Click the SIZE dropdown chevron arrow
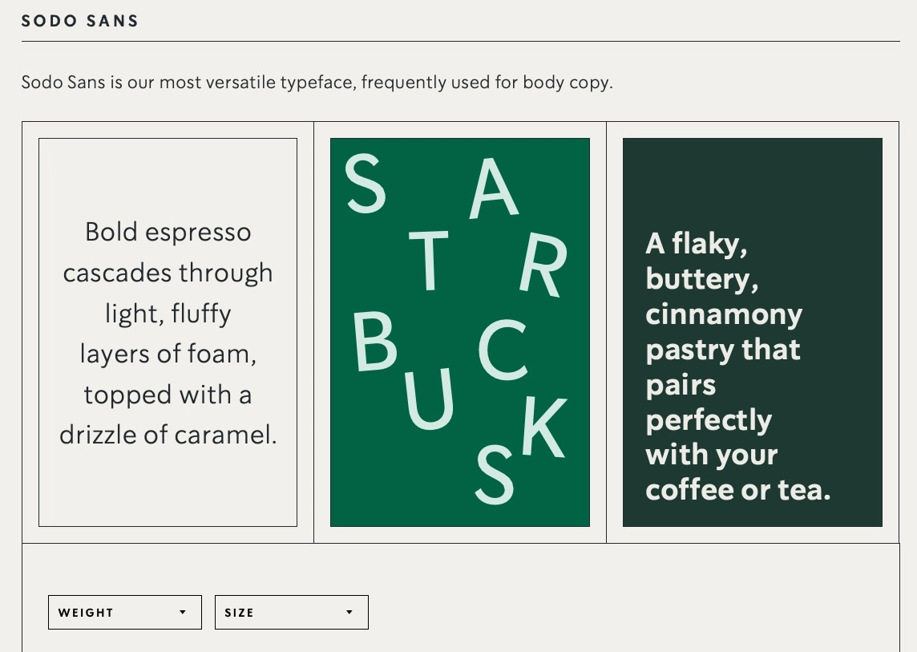The image size is (917, 652). (349, 612)
